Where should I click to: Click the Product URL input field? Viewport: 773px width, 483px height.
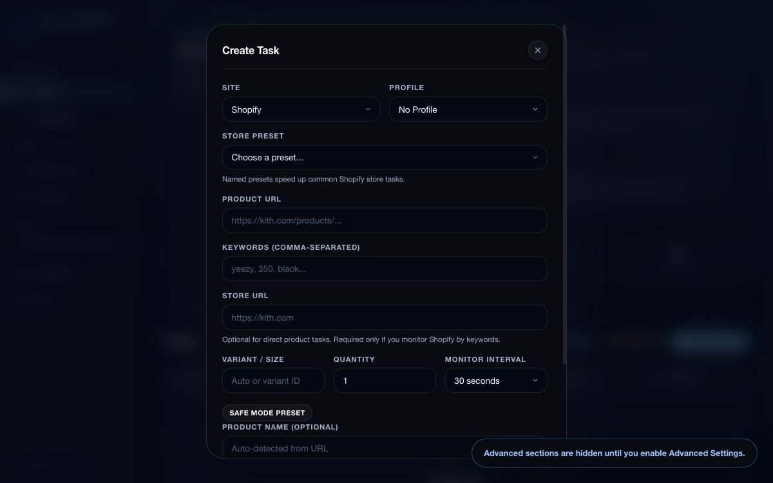pos(385,220)
